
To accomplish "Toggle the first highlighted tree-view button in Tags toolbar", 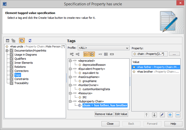I will point(86,54).
